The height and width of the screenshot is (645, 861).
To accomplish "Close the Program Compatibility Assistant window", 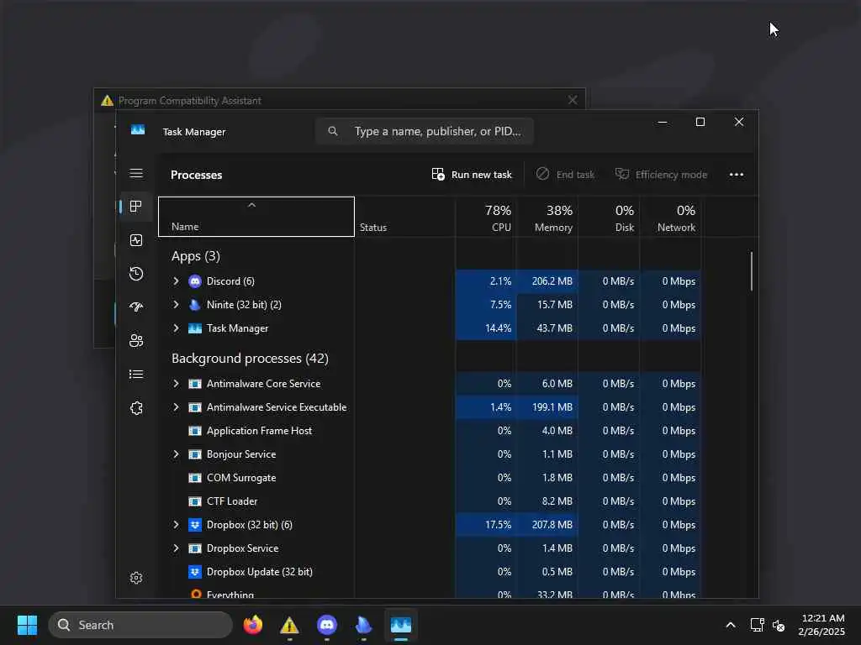I will tap(573, 100).
